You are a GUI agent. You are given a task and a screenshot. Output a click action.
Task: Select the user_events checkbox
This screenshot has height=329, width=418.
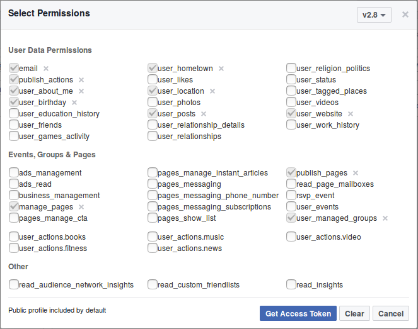click(x=291, y=207)
